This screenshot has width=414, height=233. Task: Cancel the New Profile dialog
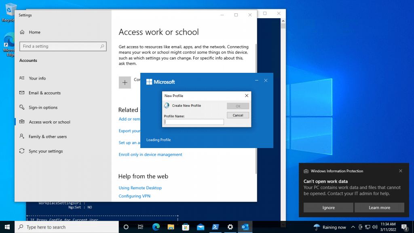(238, 115)
